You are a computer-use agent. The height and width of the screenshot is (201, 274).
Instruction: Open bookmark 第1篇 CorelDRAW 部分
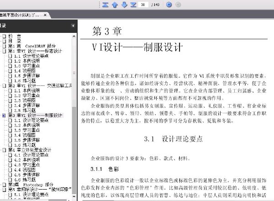pyautogui.click(x=32, y=46)
